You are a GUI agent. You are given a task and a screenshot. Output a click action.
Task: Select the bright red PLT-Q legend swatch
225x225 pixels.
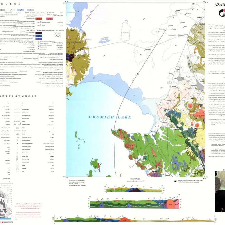pos(39,19)
